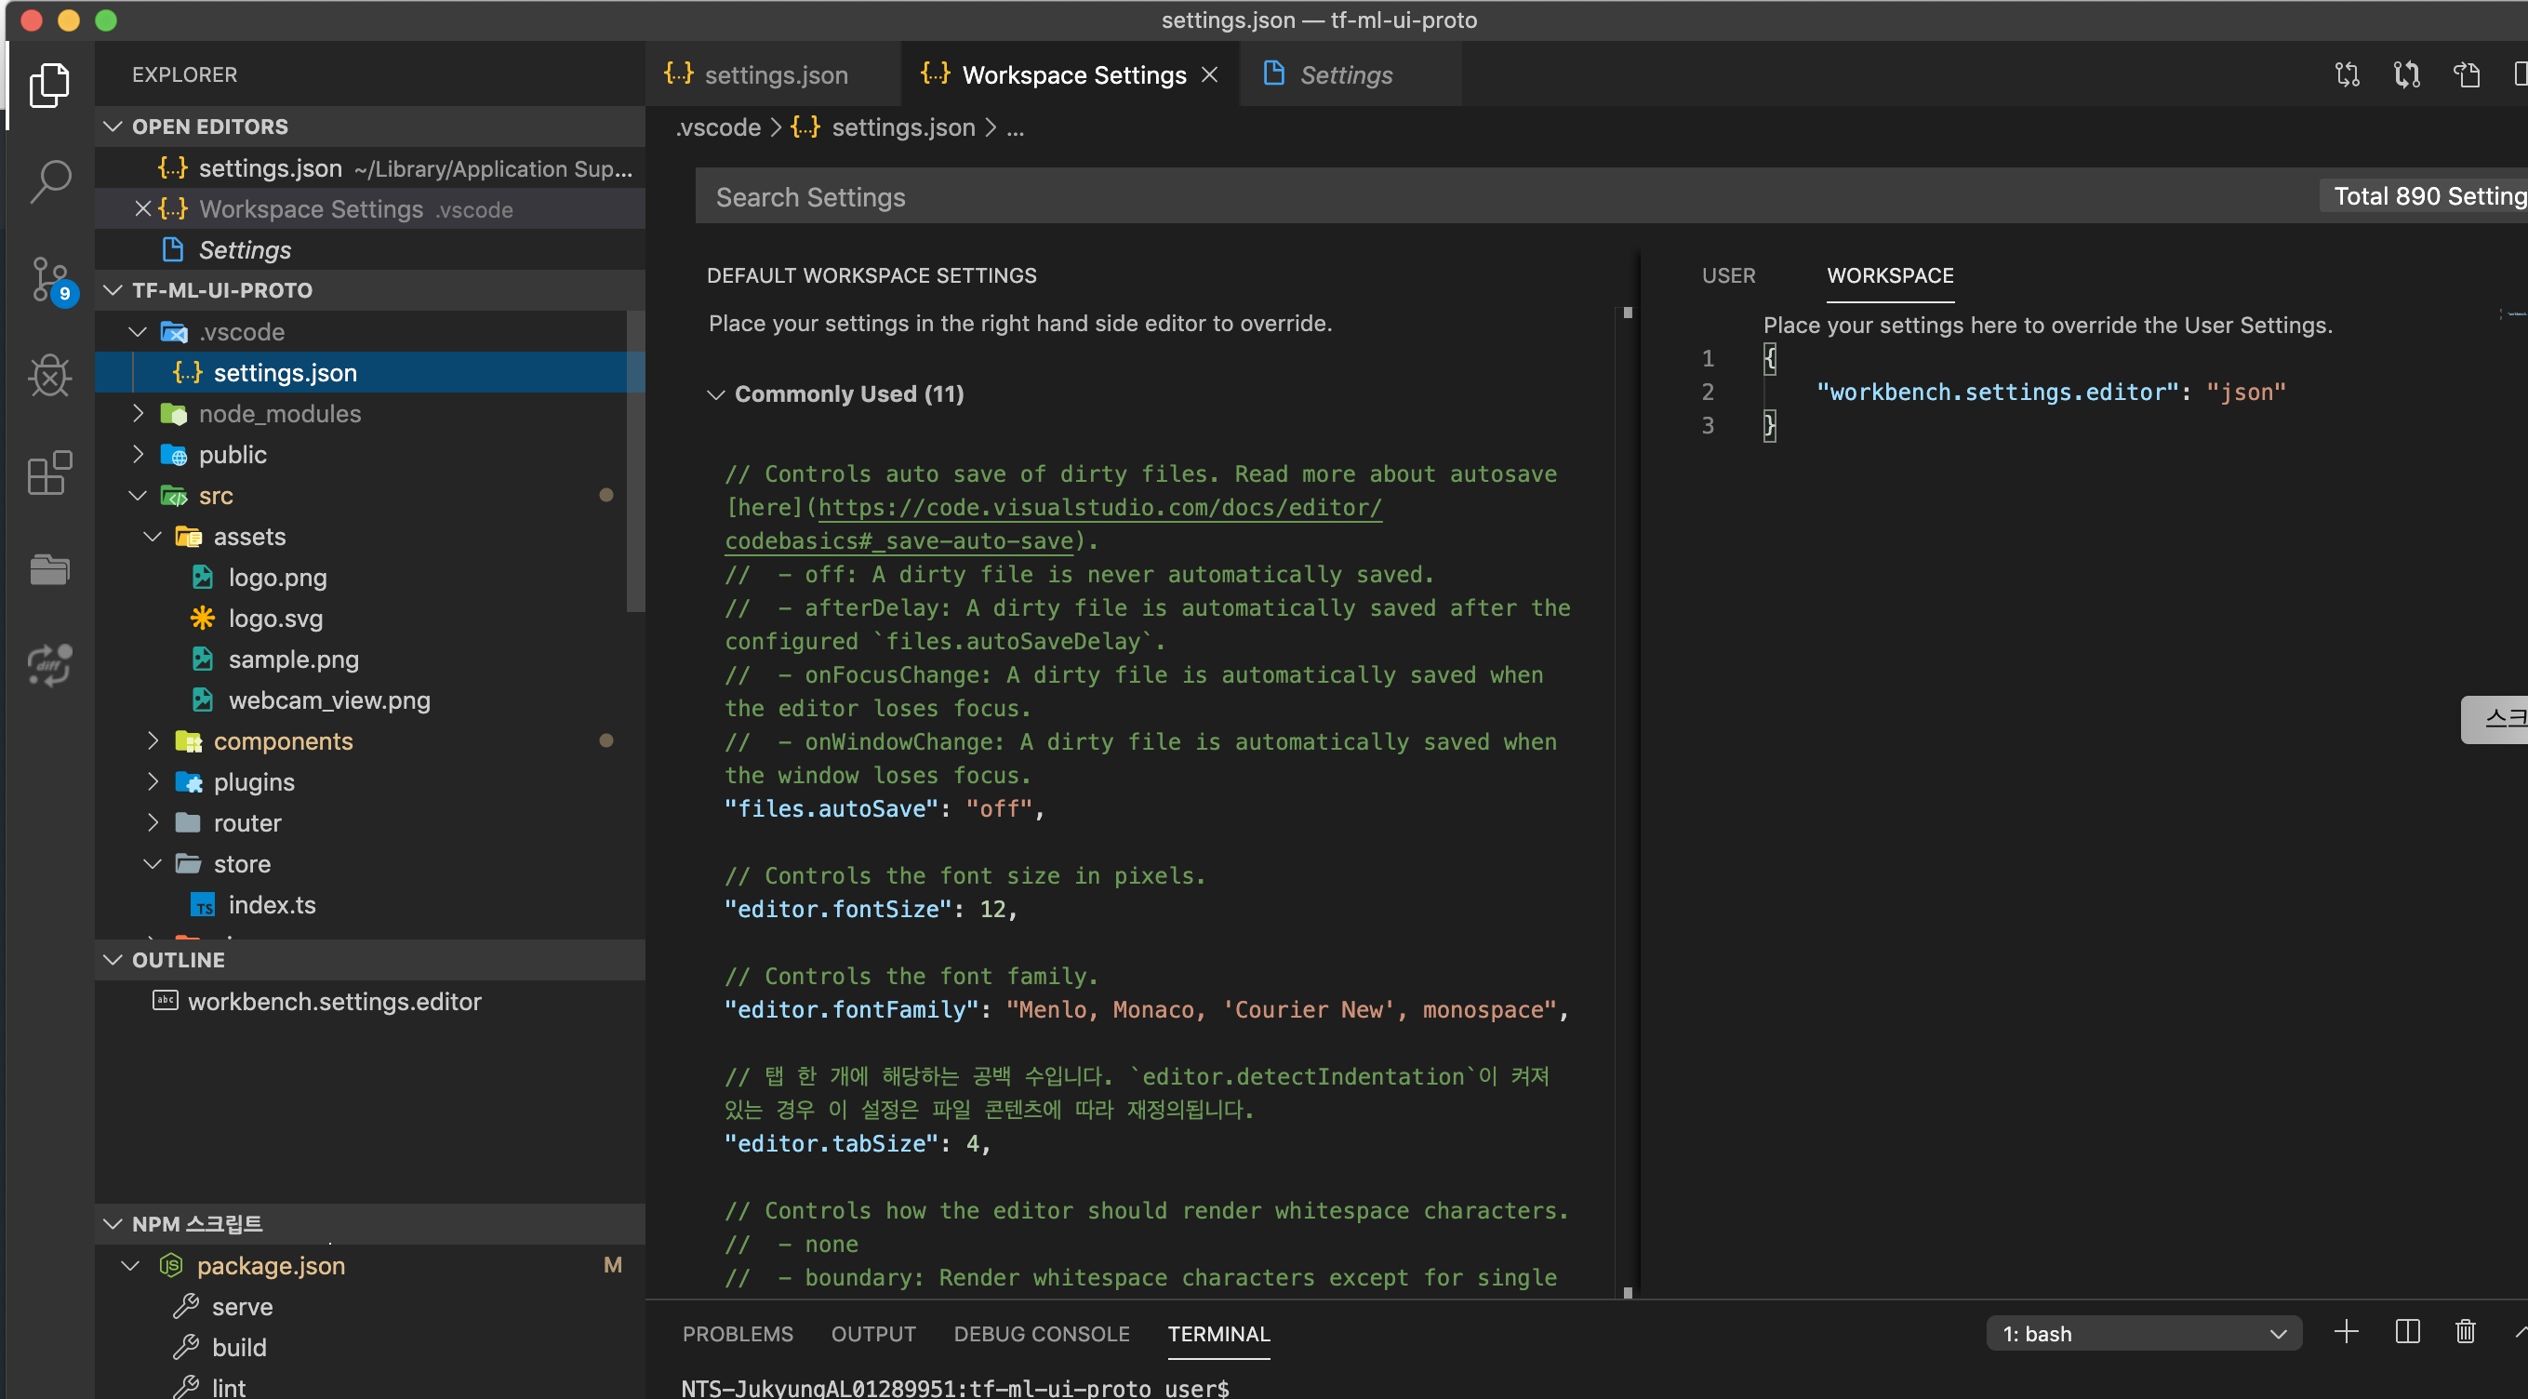2528x1399 pixels.
Task: Click the split terminal icon
Action: click(2408, 1332)
